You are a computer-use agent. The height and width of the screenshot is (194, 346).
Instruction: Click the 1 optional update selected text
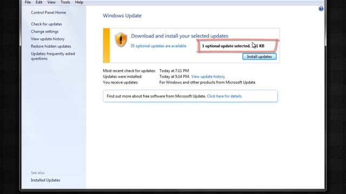[x=233, y=46]
